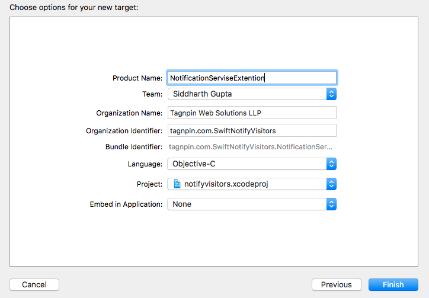Screen dimensions: 429x298
Task: Click the Embed in Application blue arrows
Action: pyautogui.click(x=331, y=204)
